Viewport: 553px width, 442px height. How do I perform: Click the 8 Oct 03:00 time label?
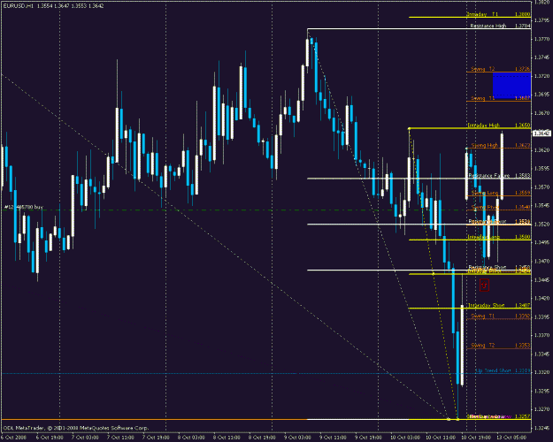pos(191,438)
